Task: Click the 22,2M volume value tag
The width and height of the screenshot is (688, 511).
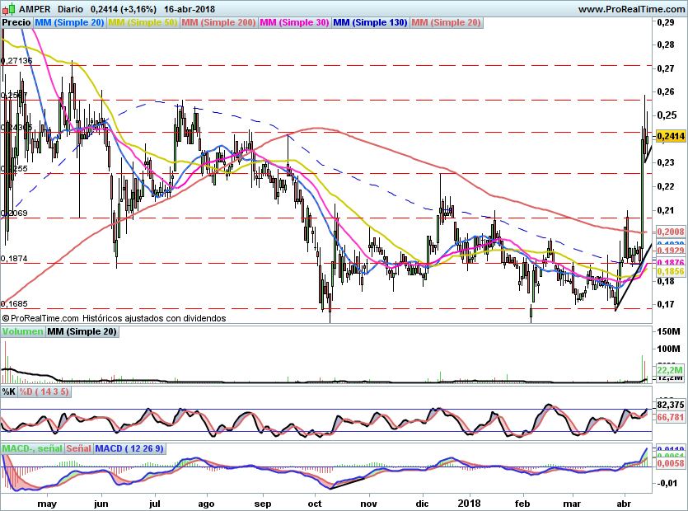Action: (668, 372)
